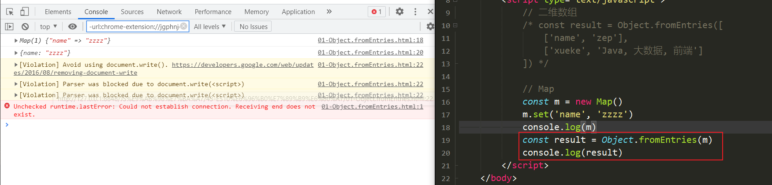Open the Memory tab
Image resolution: width=772 pixels, height=185 pixels.
coord(257,12)
